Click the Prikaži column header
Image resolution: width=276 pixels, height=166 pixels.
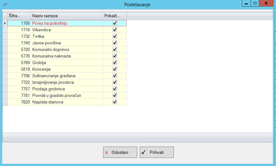coord(115,16)
